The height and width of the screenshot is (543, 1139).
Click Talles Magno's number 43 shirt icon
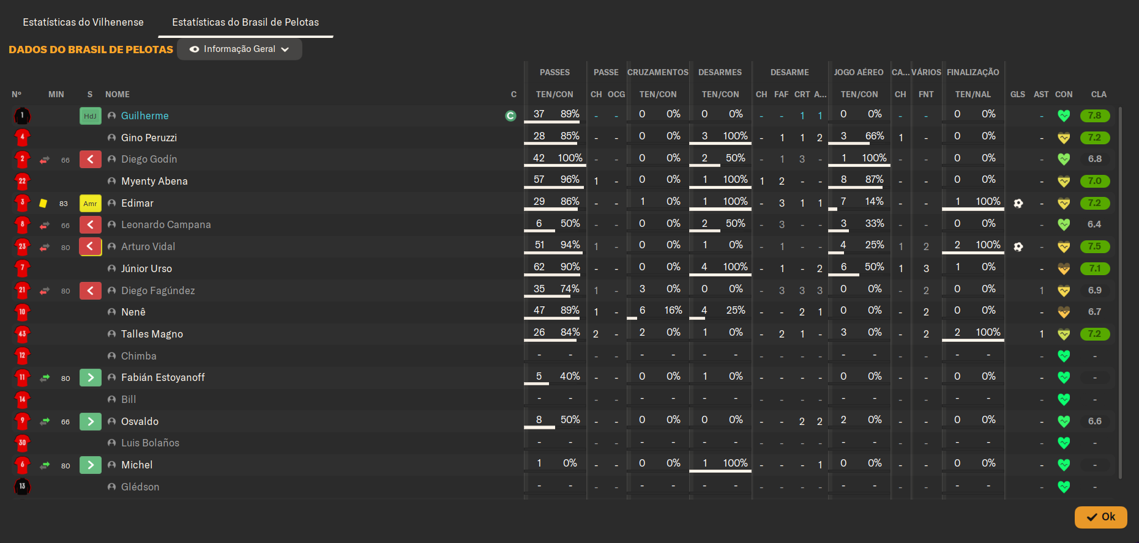point(22,334)
